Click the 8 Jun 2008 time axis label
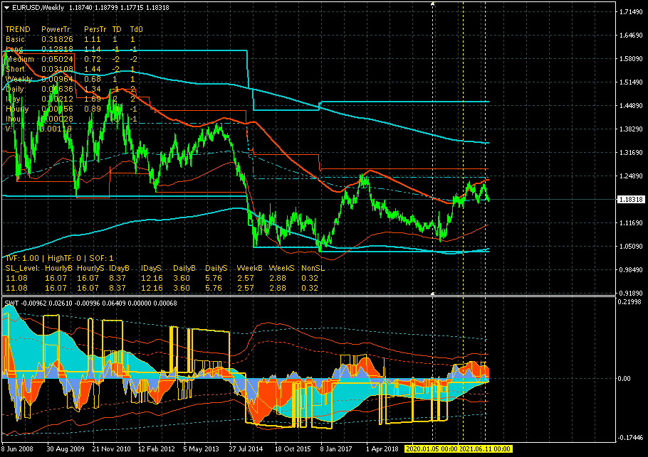The width and height of the screenshot is (648, 457). click(x=17, y=448)
